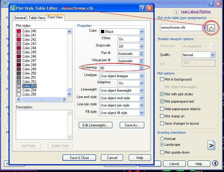Click Cancel in Plot Style Table Editor

point(112,158)
